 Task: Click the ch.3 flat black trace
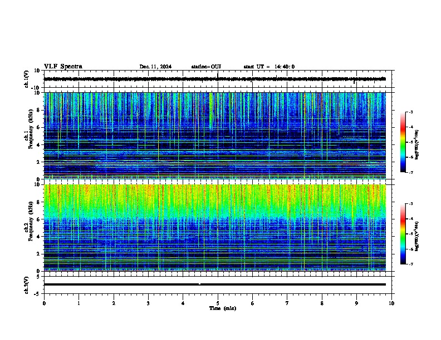215,284
